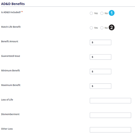Focus the Dismemberment text field
Image resolution: width=135 pixels, height=136 pixels.
click(x=110, y=115)
